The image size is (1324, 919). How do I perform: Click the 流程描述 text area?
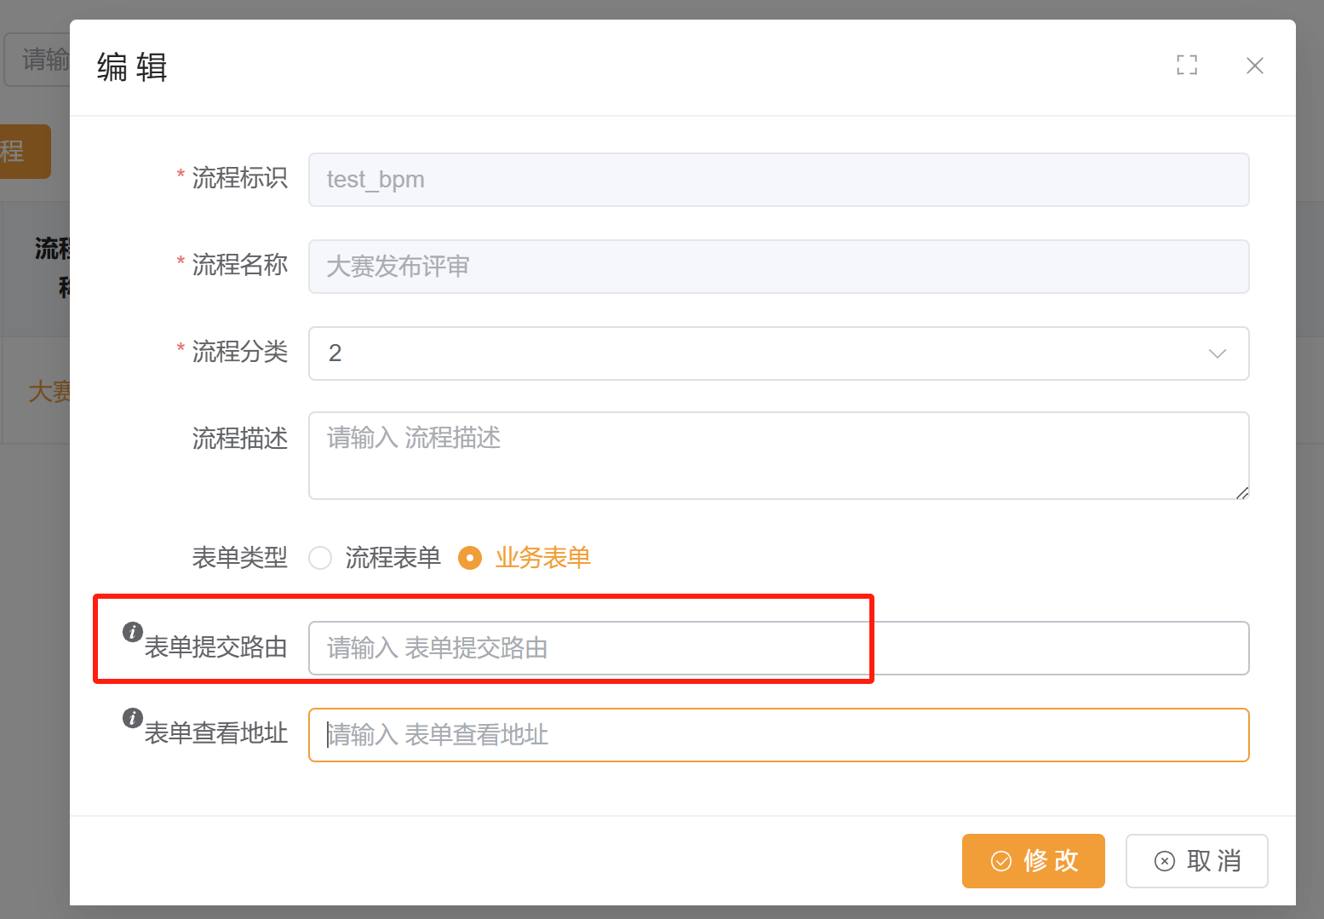(x=778, y=456)
